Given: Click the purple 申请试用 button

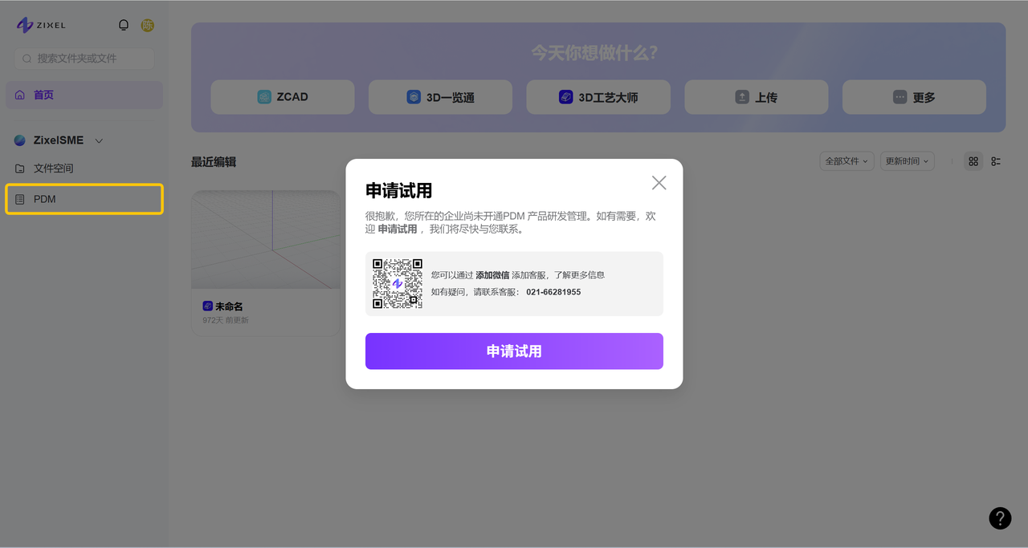Looking at the screenshot, I should tap(514, 351).
